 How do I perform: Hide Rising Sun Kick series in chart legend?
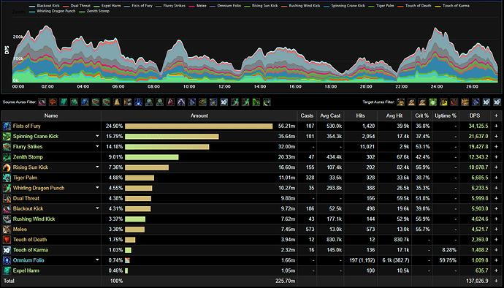coord(261,6)
